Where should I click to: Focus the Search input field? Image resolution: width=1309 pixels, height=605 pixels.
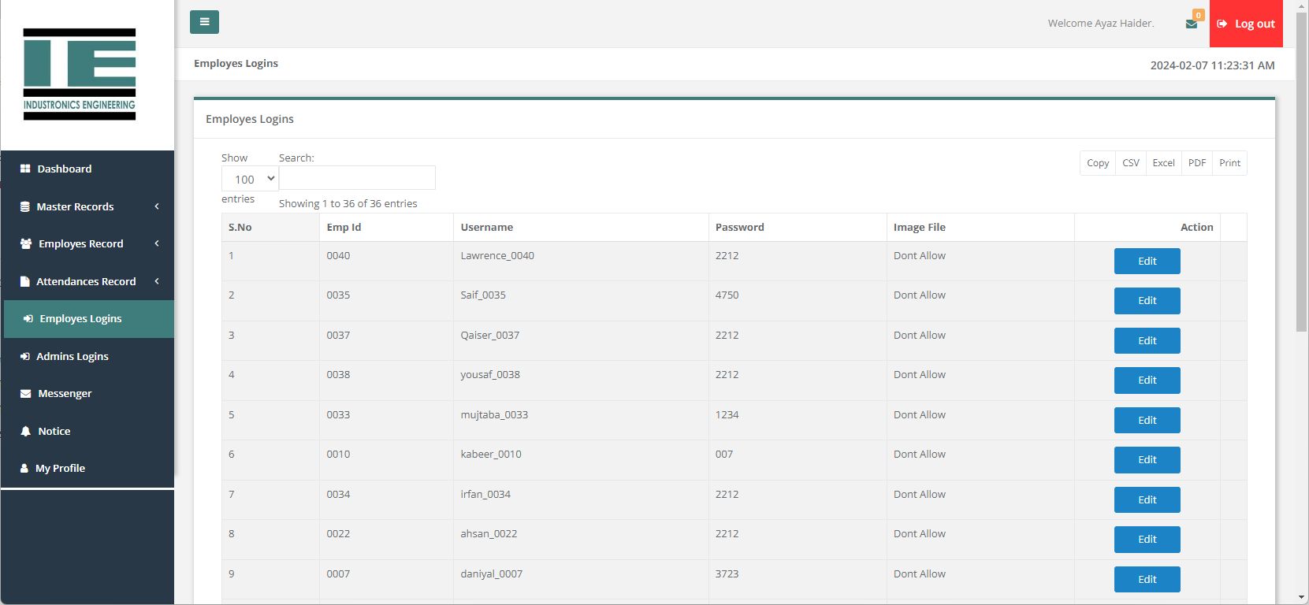click(x=357, y=178)
